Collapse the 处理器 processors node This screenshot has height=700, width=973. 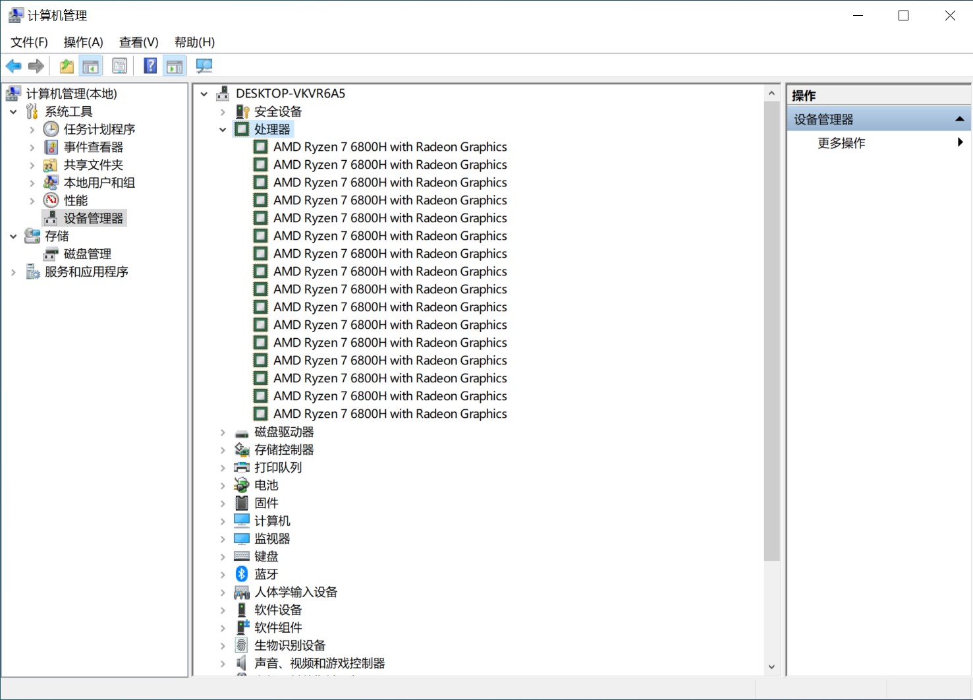[223, 130]
